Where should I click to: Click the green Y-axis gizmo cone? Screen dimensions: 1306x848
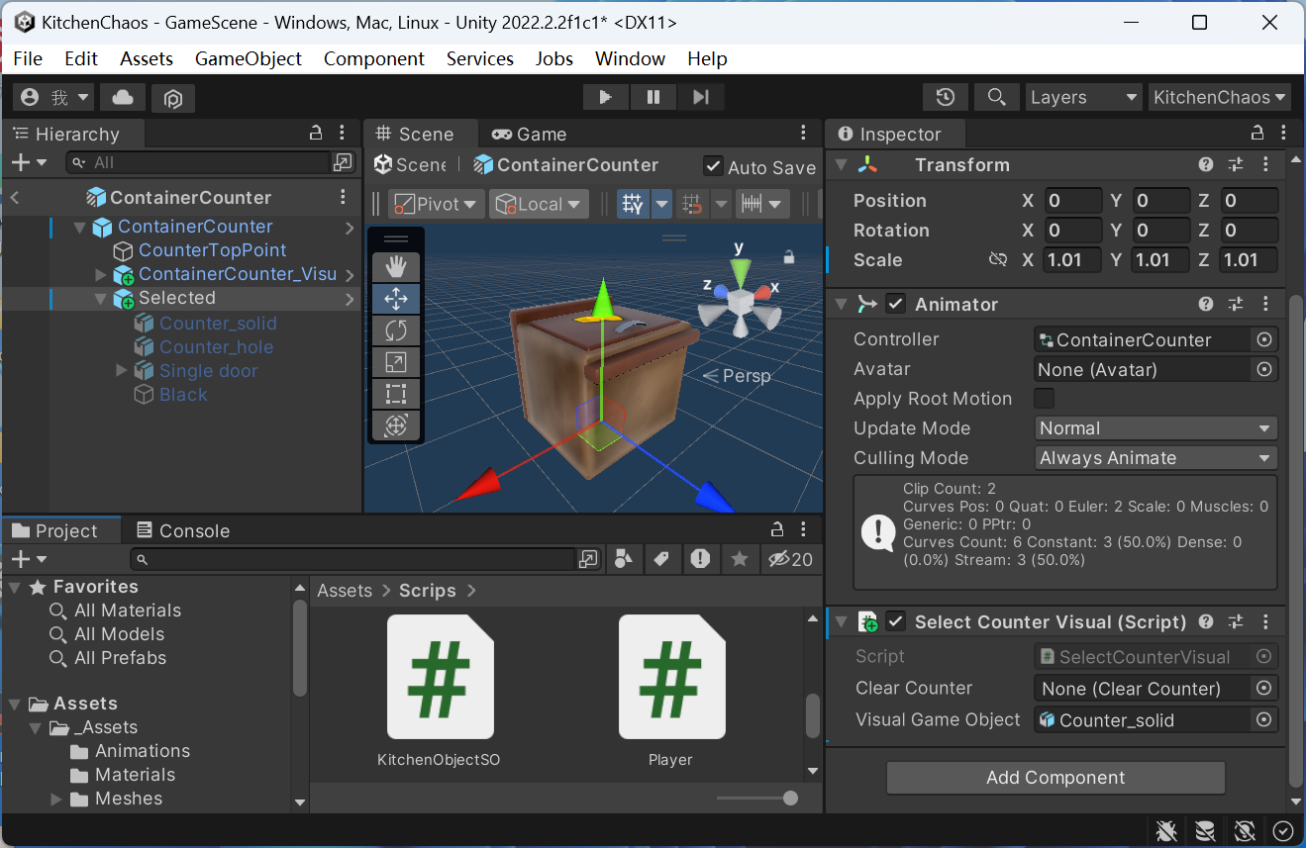(739, 272)
